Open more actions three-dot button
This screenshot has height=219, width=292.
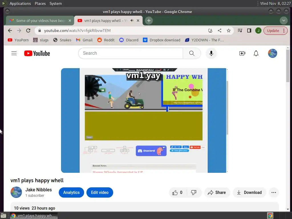tap(274, 192)
